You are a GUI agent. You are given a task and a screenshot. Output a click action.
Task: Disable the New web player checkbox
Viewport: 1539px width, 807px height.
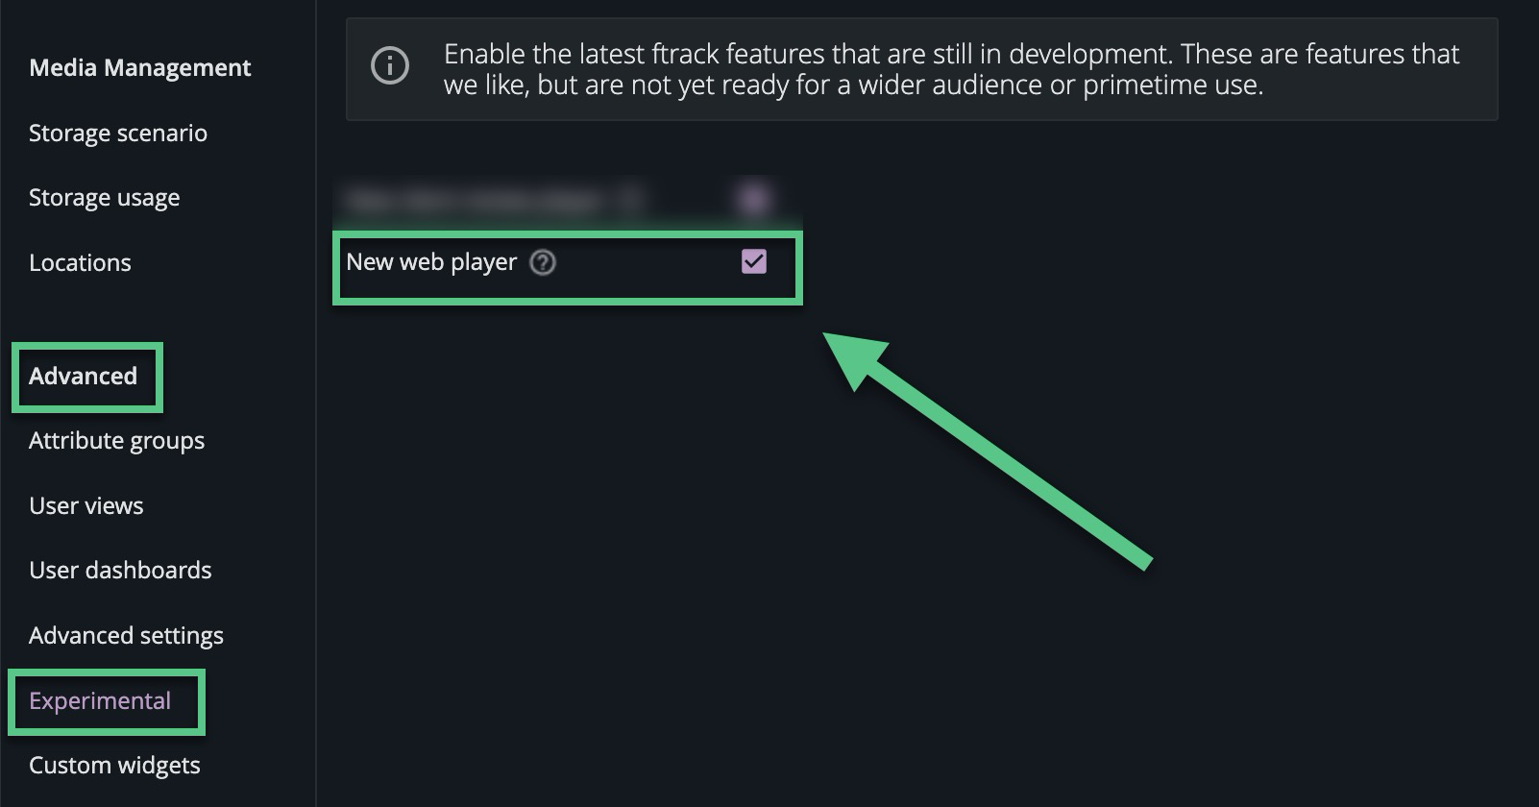pos(754,261)
